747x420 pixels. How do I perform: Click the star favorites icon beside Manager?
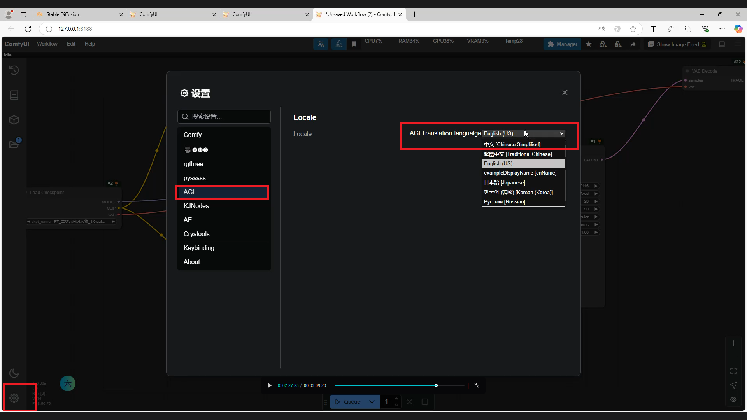[589, 44]
